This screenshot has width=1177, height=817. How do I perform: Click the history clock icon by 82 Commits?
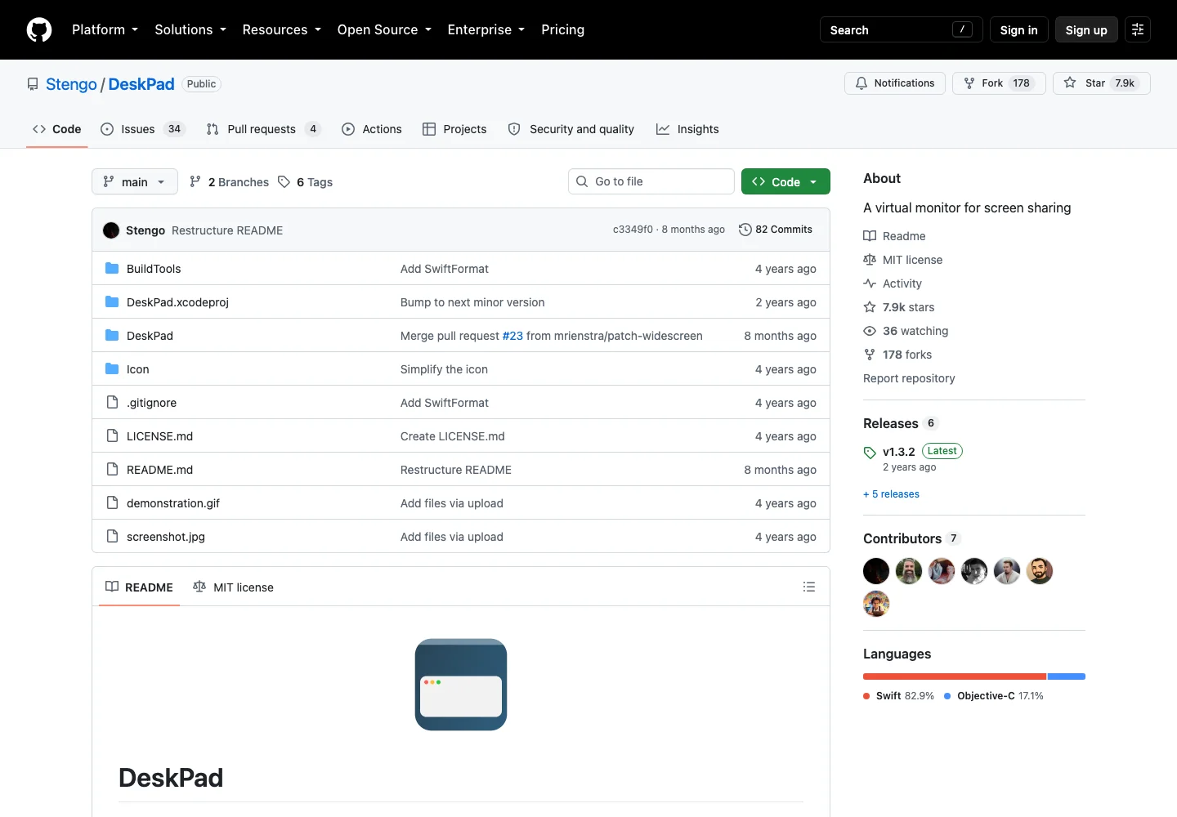745,230
